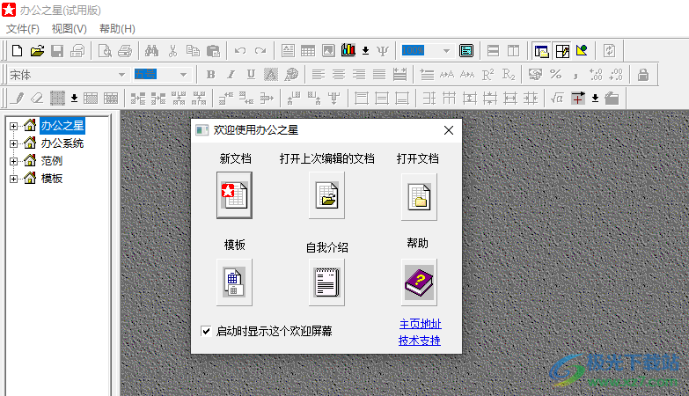Open the font size dropdown
This screenshot has width=689, height=396.
183,75
